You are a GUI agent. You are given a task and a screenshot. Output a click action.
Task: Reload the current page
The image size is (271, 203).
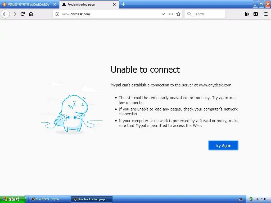pyautogui.click(x=22, y=14)
